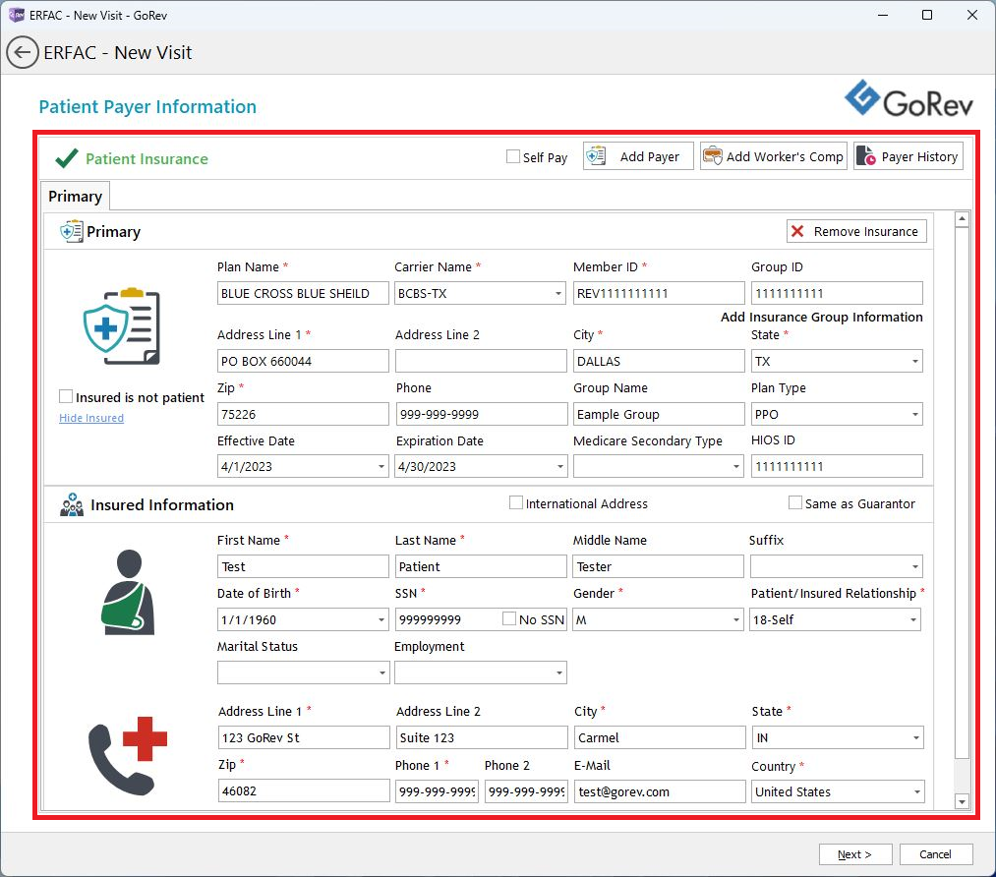The height and width of the screenshot is (877, 996).
Task: Click the GoRev app icon in title bar
Action: (x=17, y=15)
